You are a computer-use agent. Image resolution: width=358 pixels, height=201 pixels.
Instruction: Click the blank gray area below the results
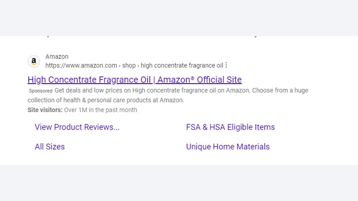179,183
